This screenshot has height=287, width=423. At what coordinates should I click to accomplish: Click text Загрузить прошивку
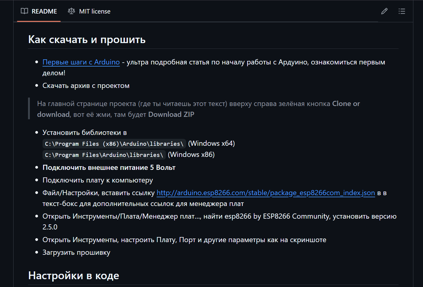76,252
